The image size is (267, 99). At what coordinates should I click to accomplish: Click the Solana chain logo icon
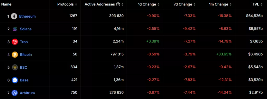coord(15,29)
